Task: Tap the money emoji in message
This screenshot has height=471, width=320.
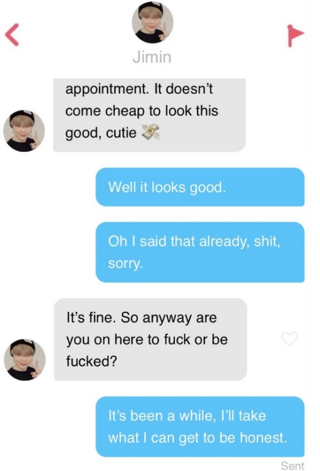Action: (x=151, y=132)
